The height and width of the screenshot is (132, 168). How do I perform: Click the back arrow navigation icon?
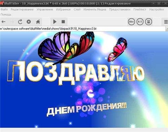[4, 22]
